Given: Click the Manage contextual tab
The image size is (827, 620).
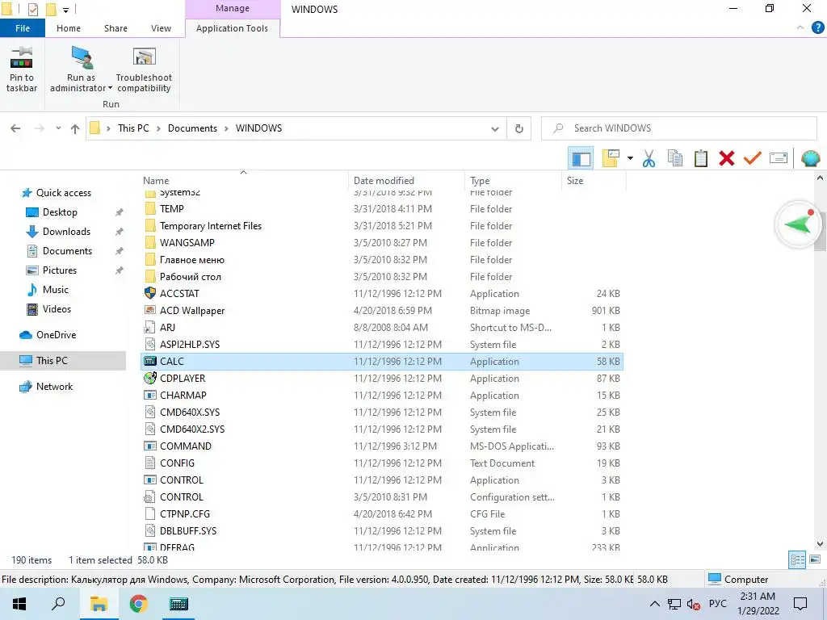Looking at the screenshot, I should click(x=233, y=8).
